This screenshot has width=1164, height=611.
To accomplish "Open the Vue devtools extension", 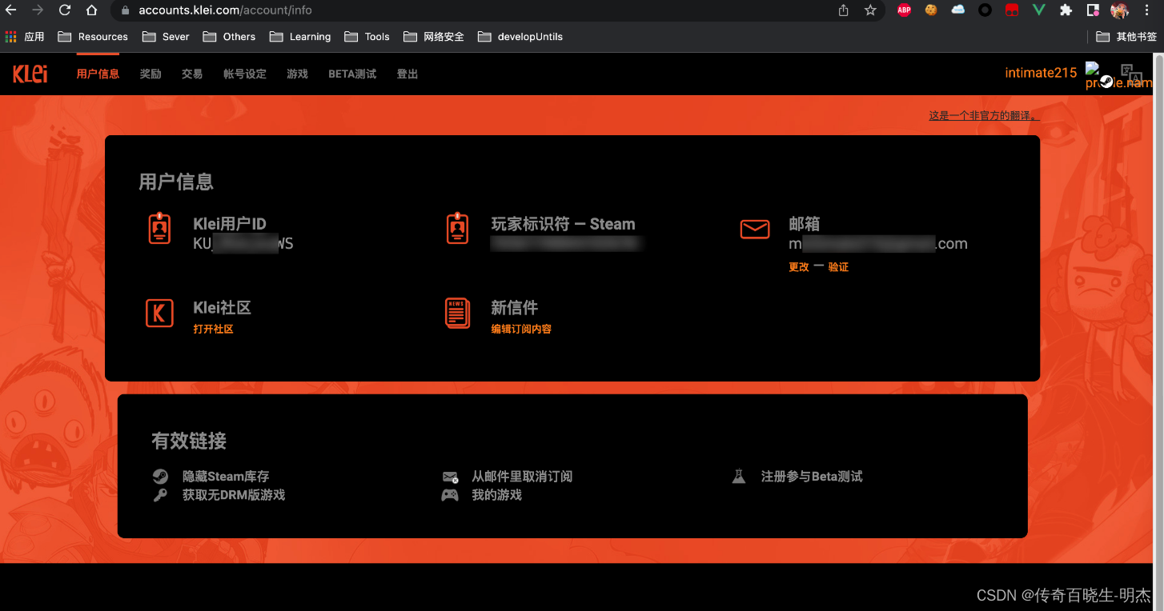I will tap(1039, 10).
